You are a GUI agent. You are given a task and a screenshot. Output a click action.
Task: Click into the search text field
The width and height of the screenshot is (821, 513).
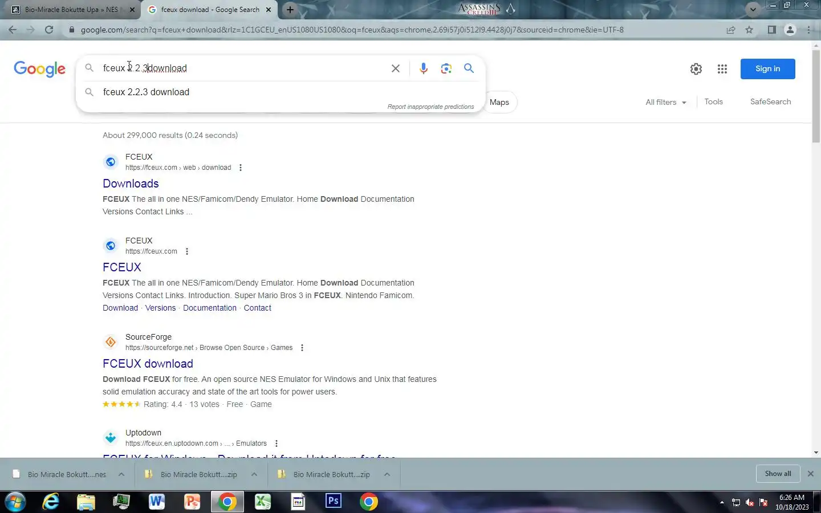242,68
